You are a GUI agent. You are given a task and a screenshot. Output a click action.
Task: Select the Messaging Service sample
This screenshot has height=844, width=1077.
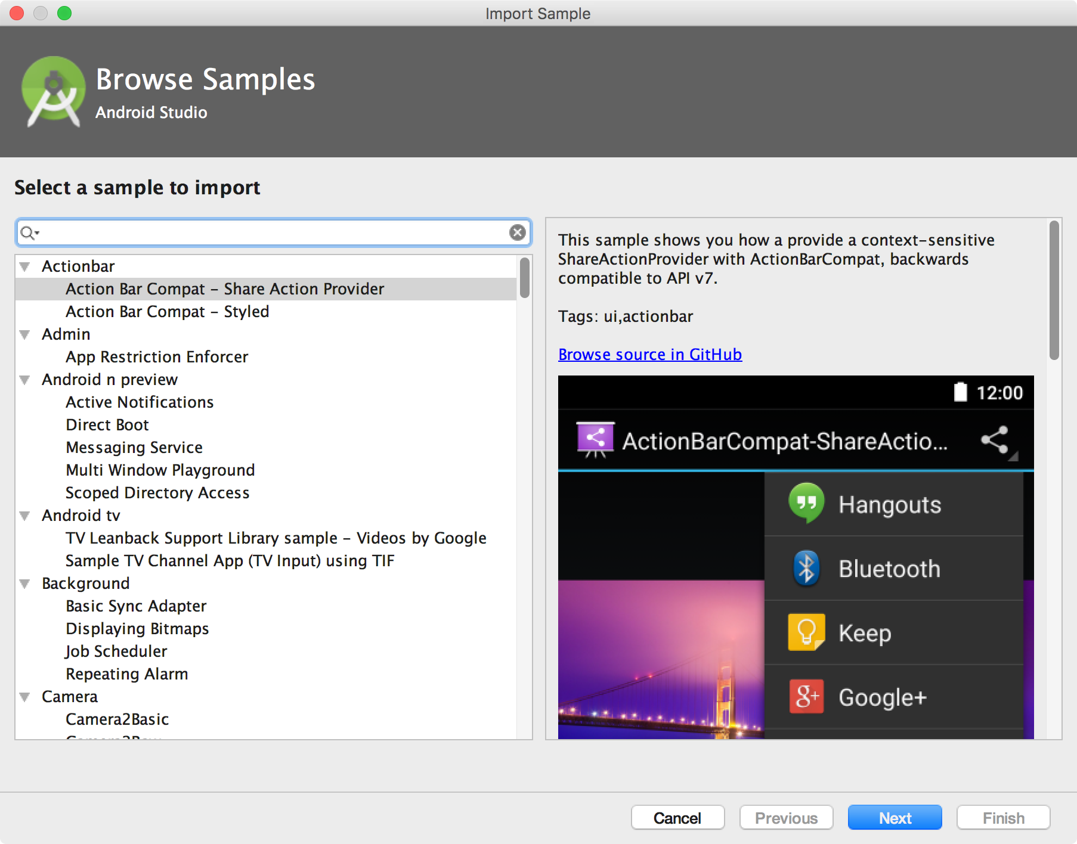click(134, 447)
